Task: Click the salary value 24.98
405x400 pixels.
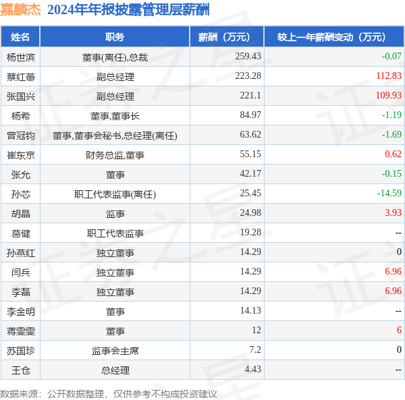Action: coord(250,212)
